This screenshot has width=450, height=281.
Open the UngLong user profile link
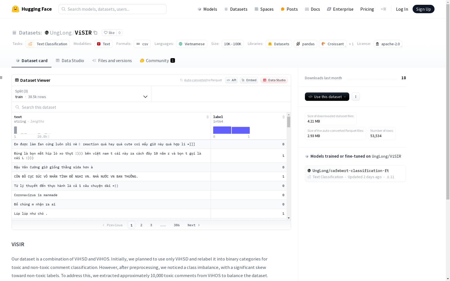click(x=61, y=33)
